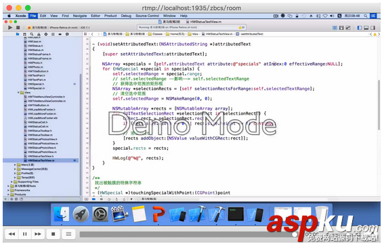The width and height of the screenshot is (382, 246).
Task: Click Pause execution in debug bar
Action: pos(102,199)
